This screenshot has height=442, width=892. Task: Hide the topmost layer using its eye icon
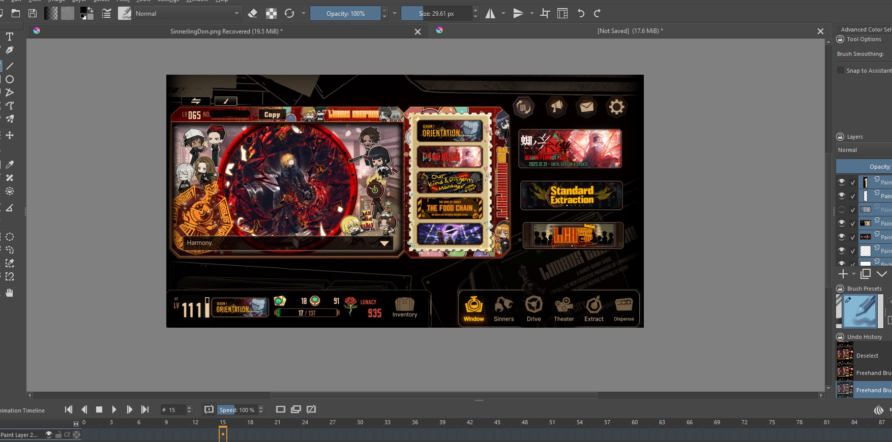click(842, 182)
